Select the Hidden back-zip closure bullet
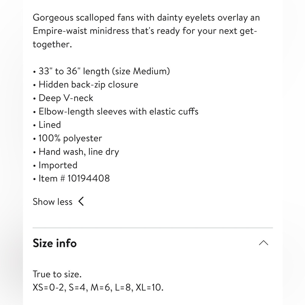The width and height of the screenshot is (305, 305). click(x=88, y=84)
